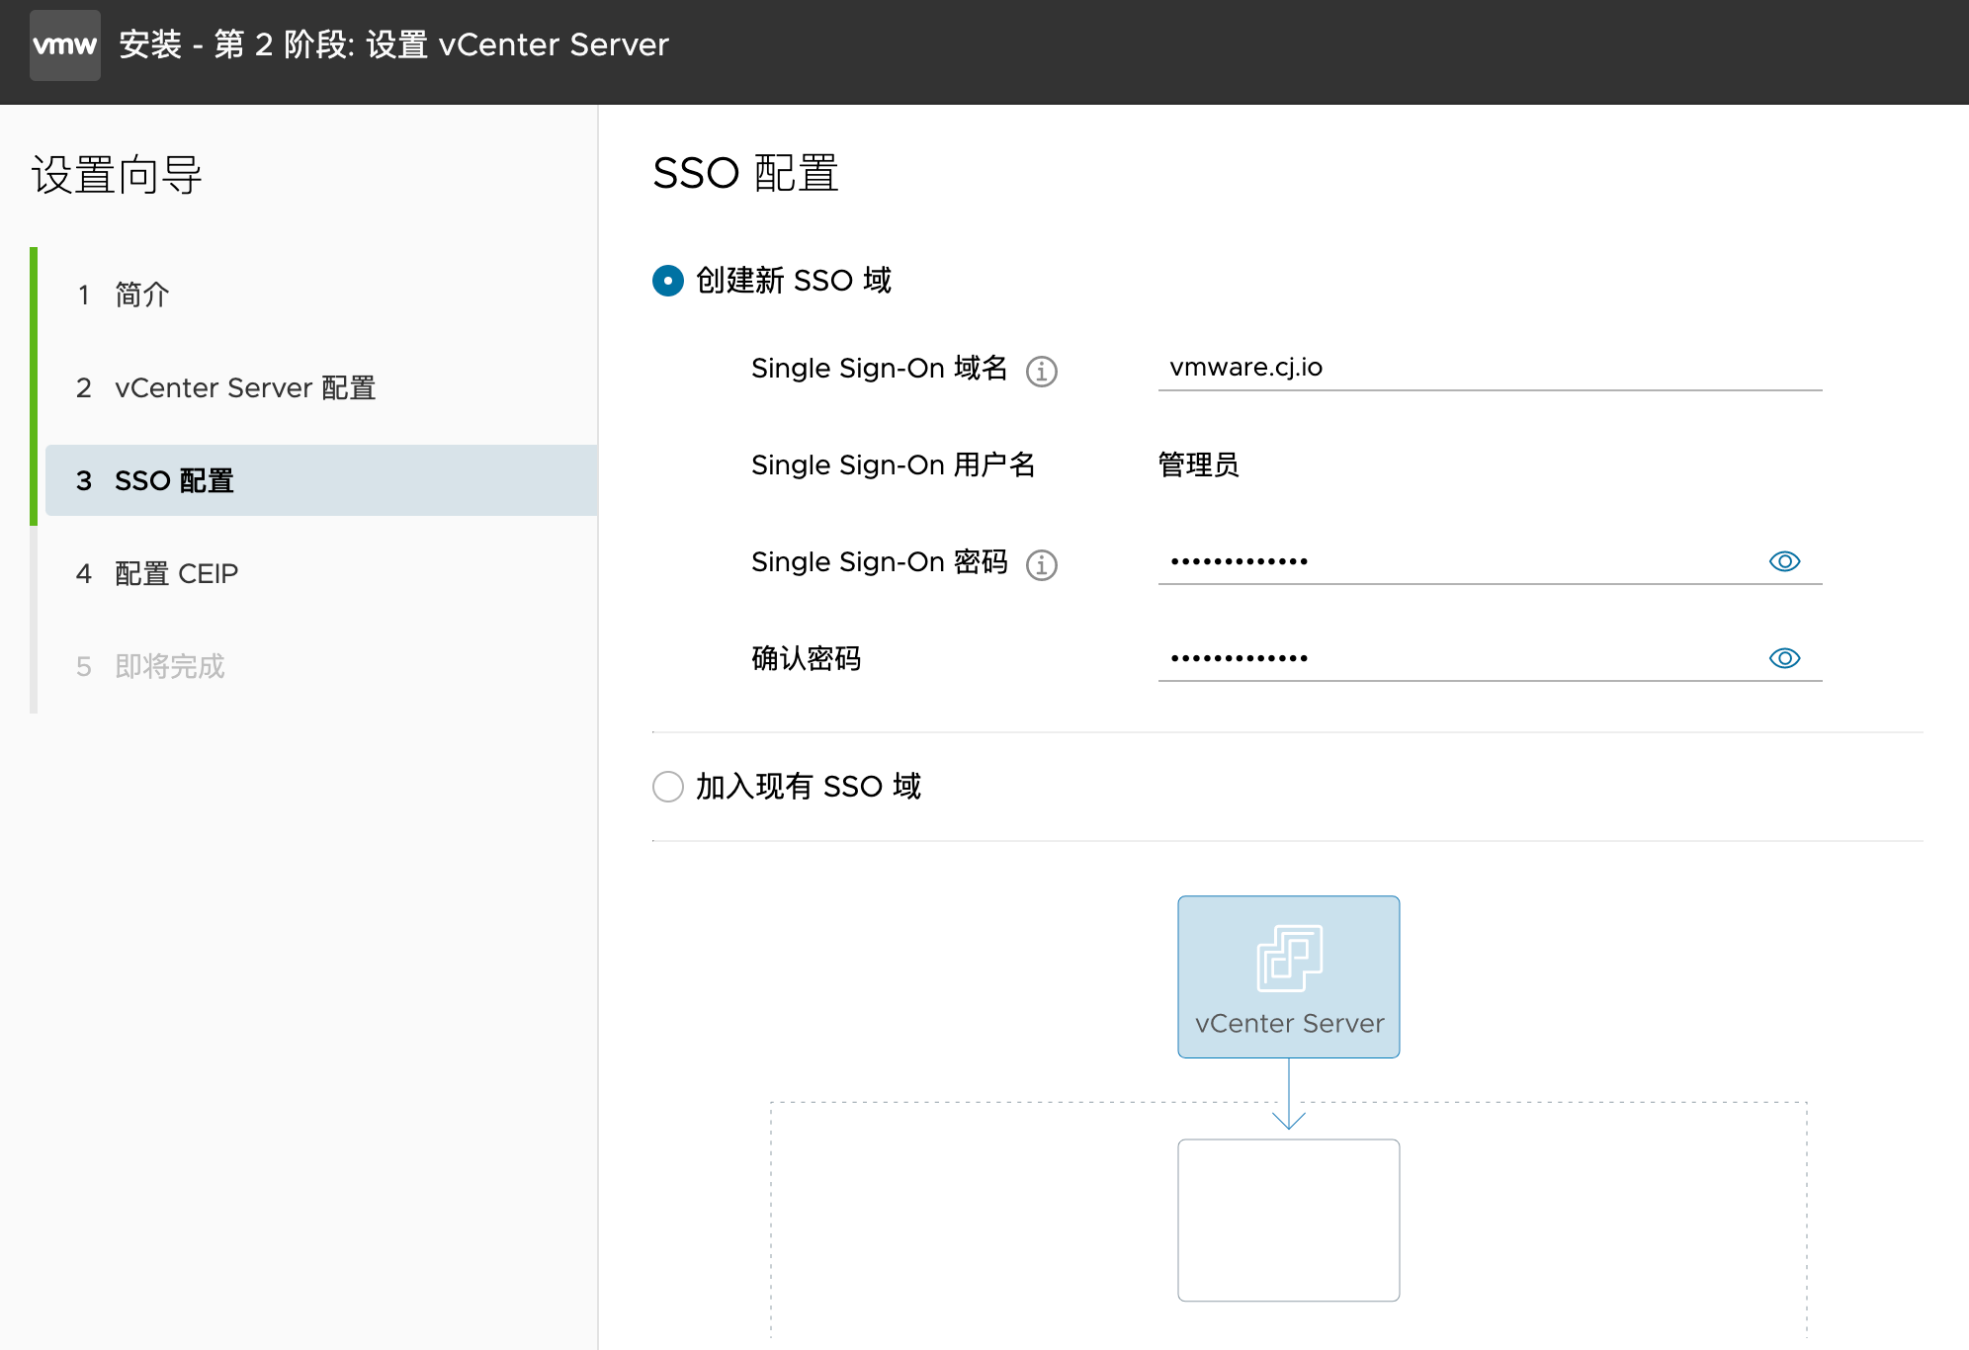Click into the Single Sign-On password field
Screen dimensions: 1969x1350
click(x=1453, y=561)
